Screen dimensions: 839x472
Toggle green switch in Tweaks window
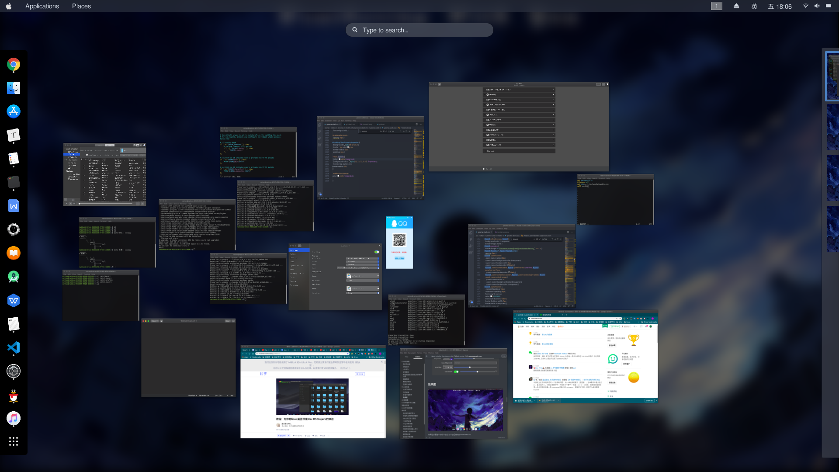[377, 252]
